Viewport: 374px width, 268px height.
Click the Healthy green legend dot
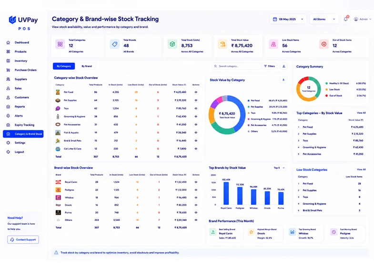coord(326,83)
